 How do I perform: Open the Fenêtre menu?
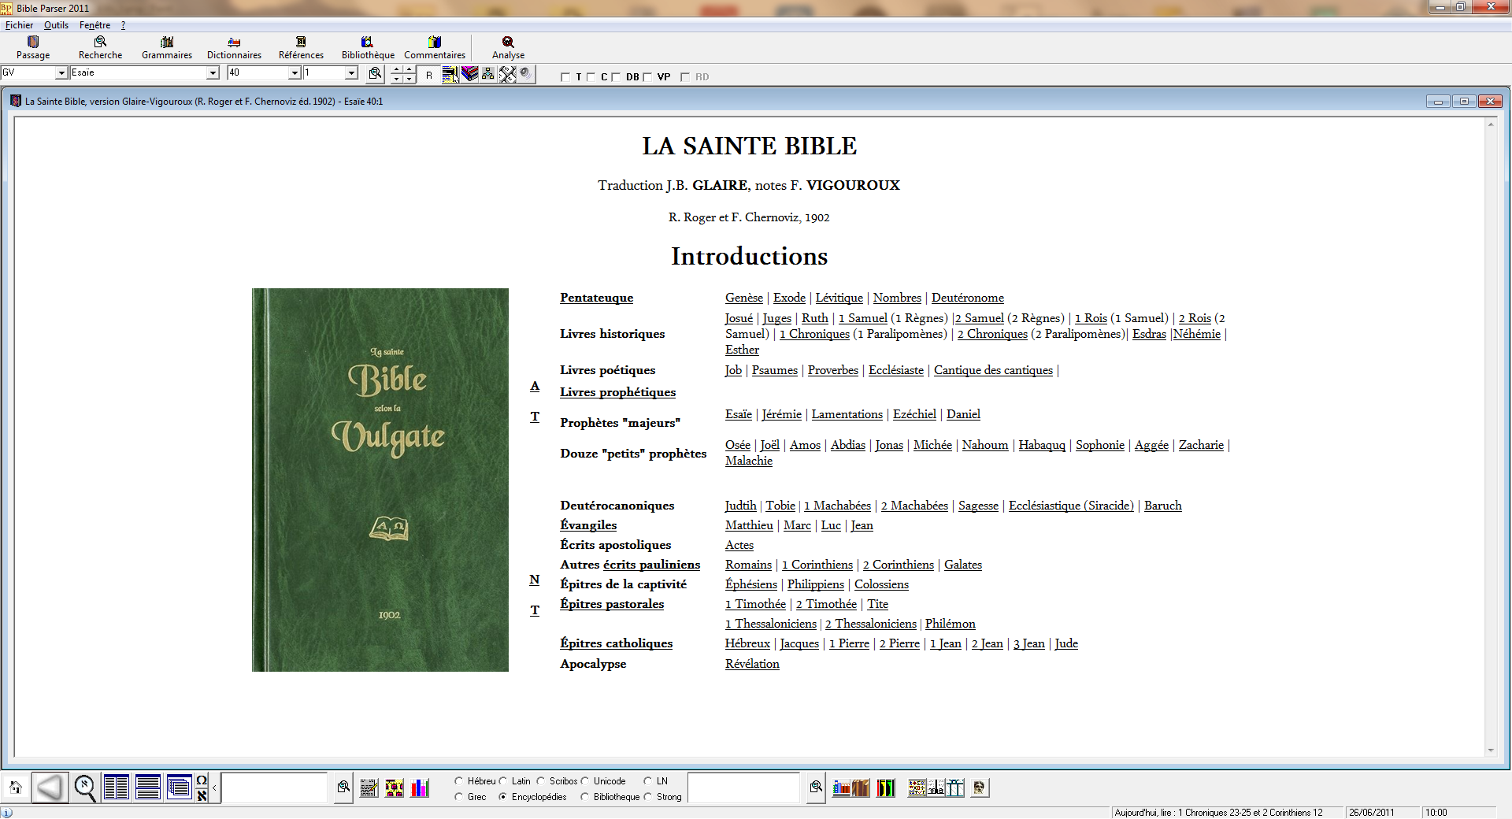94,25
